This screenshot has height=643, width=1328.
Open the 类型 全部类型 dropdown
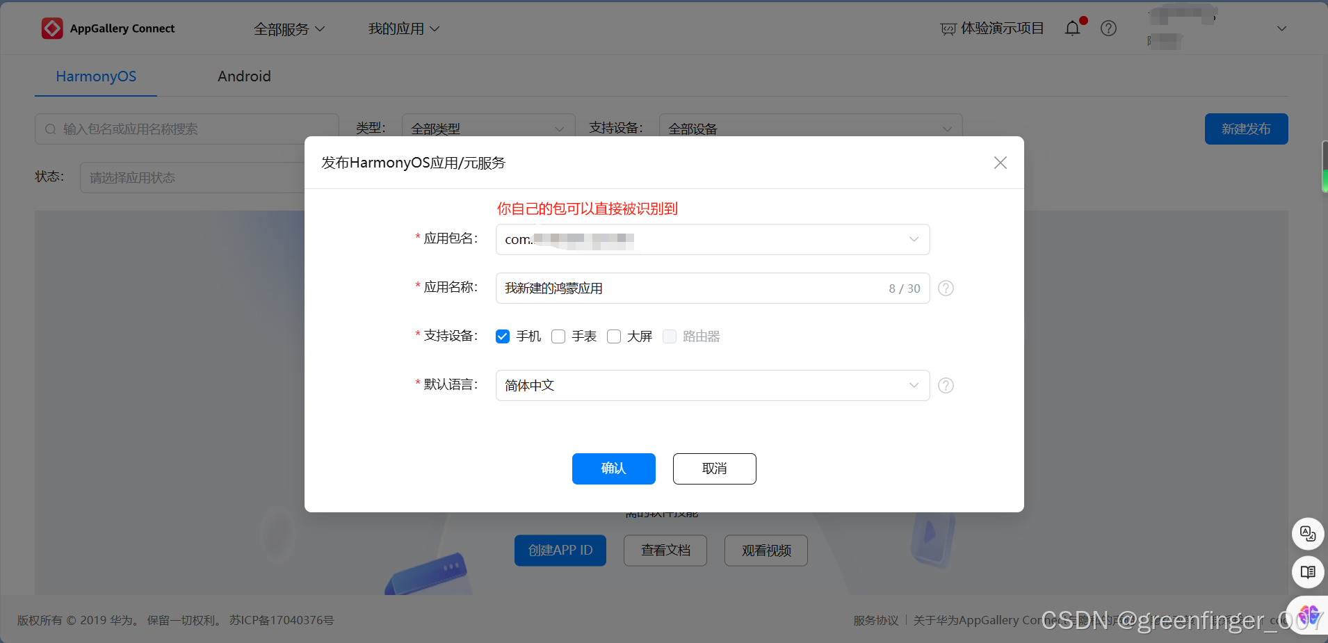pyautogui.click(x=488, y=129)
